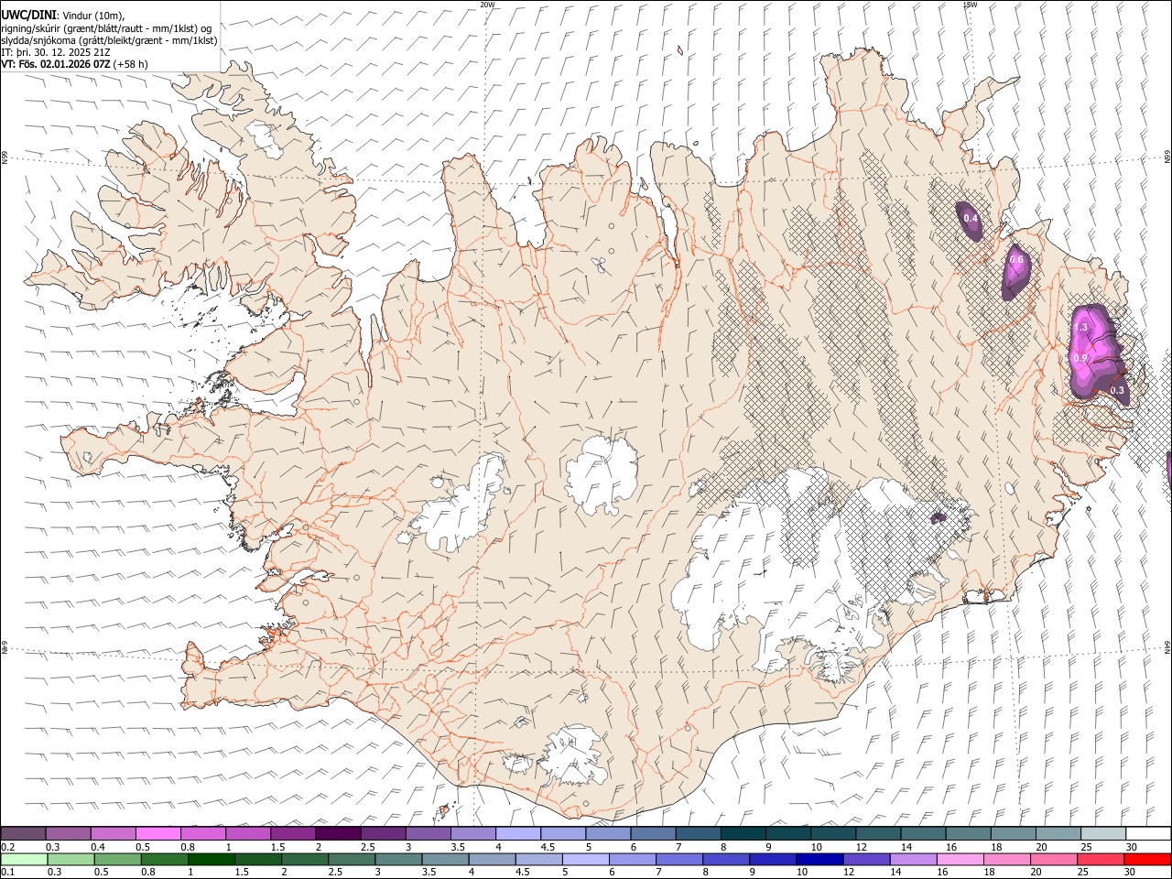Screen dimensions: 1172x879
Task: Click the snow legend swatch between 0.2 and 0.3
Action: click(23, 833)
